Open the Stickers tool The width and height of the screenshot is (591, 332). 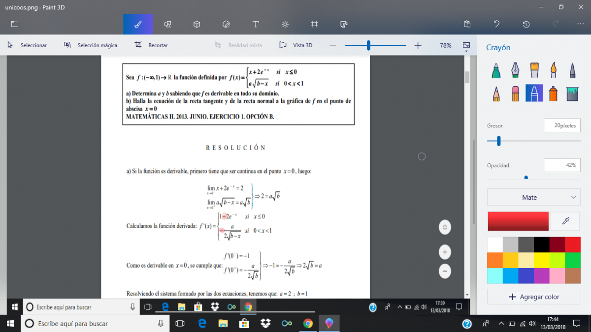[226, 24]
